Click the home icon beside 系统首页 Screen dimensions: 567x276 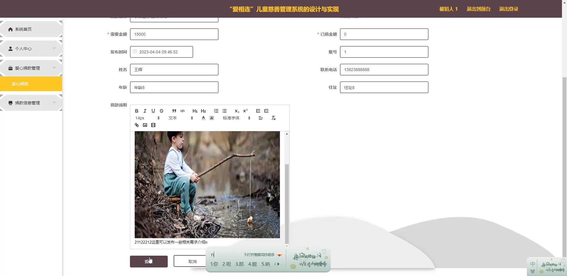(x=11, y=29)
